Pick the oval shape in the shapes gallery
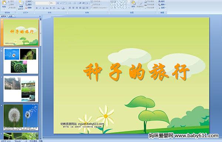 pos(126,2)
